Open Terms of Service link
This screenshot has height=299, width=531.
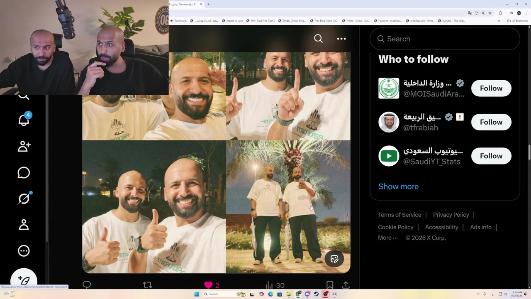[x=399, y=215]
